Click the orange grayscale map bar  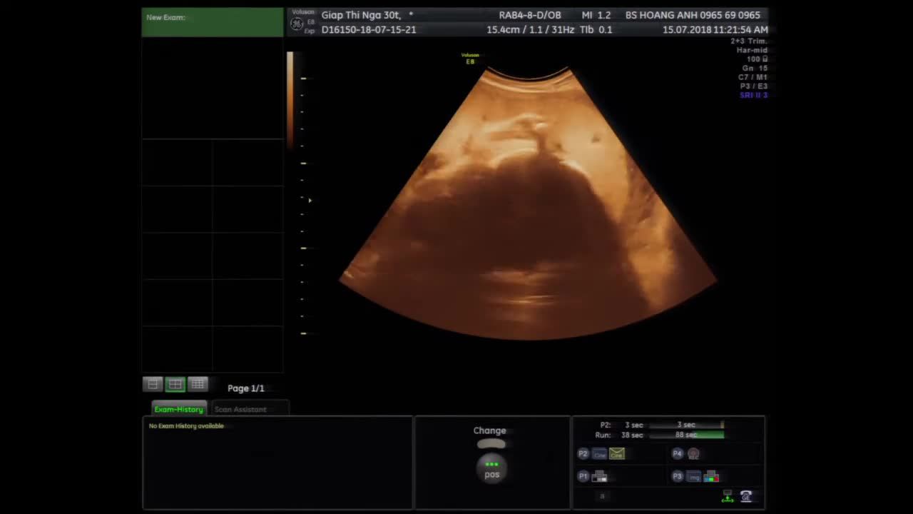tap(290, 100)
